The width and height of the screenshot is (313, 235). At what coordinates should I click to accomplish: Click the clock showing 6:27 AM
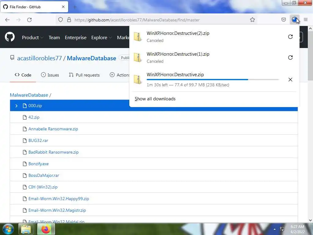coord(297,227)
